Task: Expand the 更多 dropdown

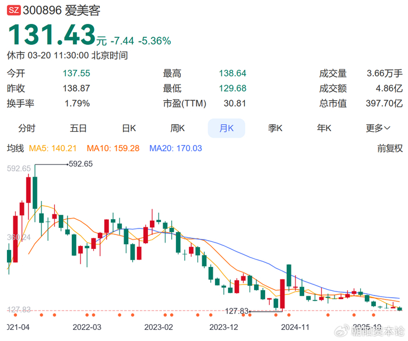Action: point(378,128)
